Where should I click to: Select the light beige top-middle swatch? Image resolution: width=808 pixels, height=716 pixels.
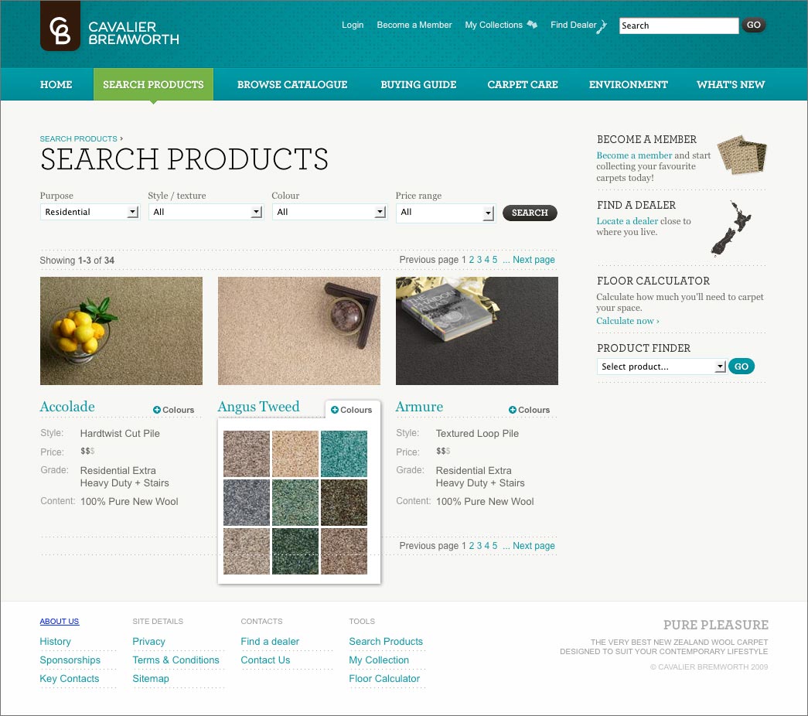click(295, 454)
